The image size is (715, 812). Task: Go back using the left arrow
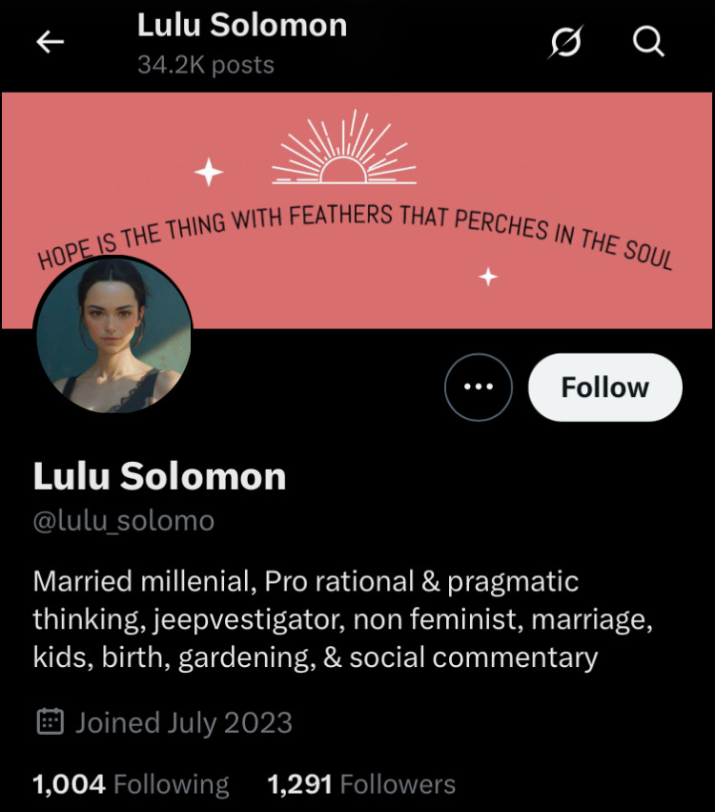(51, 41)
